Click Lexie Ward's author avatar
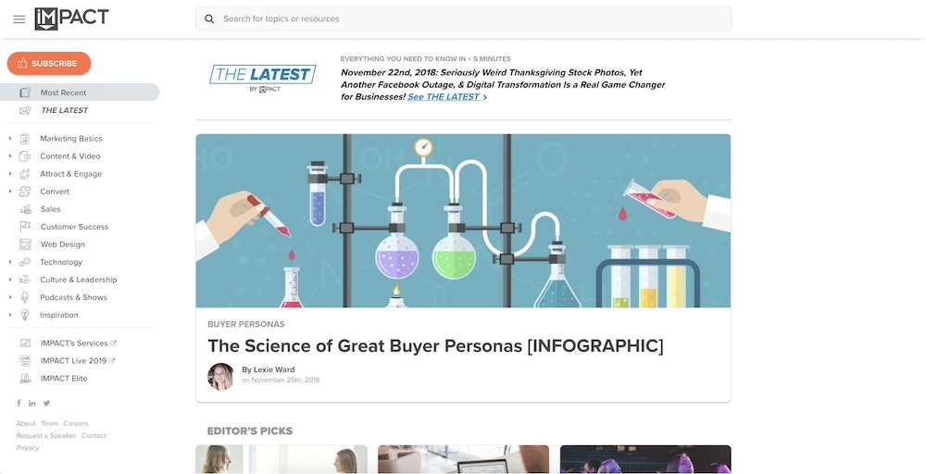926x474 pixels. coord(220,376)
